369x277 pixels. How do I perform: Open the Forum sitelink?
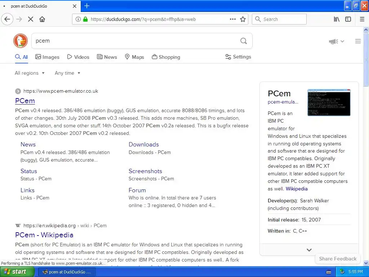[137, 190]
